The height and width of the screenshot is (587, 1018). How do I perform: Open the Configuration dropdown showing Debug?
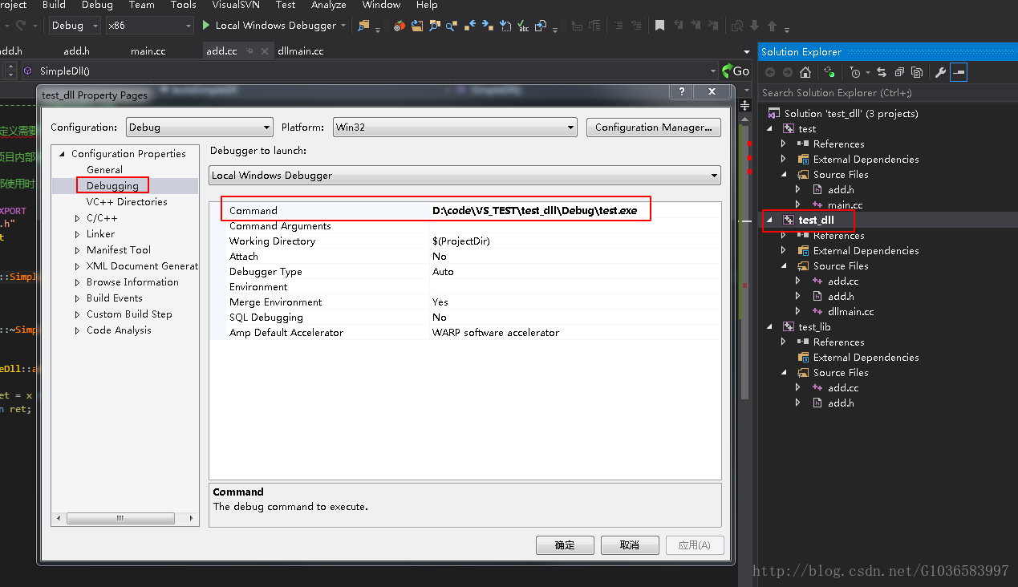click(200, 127)
